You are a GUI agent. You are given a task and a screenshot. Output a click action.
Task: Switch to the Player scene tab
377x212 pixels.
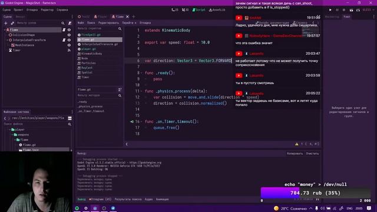coord(101,16)
